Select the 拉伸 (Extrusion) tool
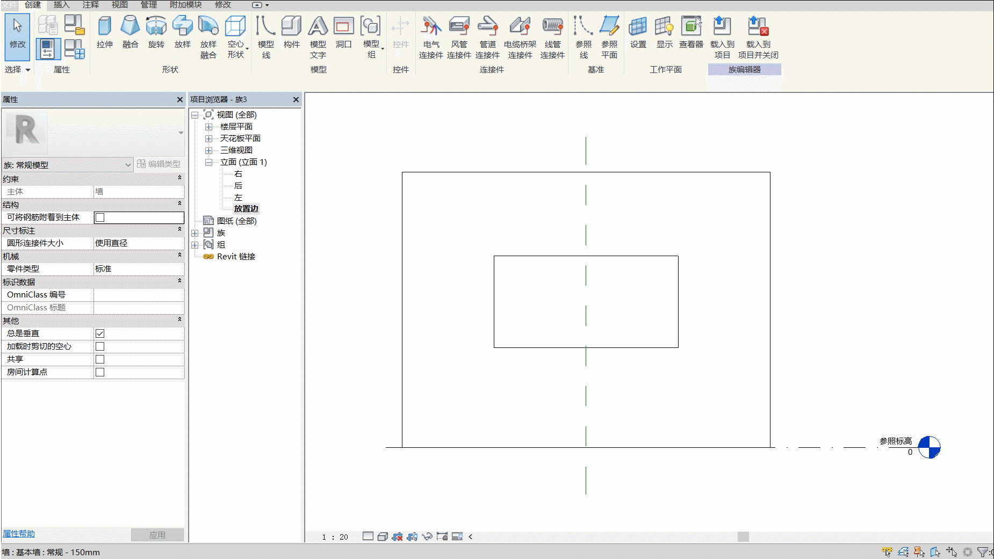 point(104,32)
